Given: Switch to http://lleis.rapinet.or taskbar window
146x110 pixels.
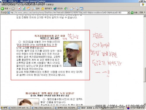Looking at the screenshot, I should click(43, 108).
